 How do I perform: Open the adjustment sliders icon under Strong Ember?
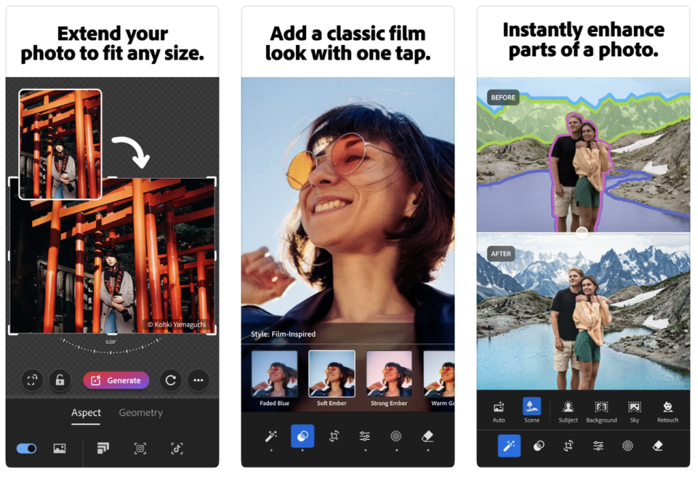pos(365,436)
